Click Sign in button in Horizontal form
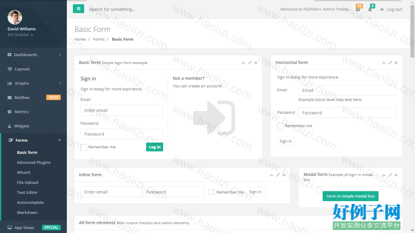The width and height of the screenshot is (415, 233). click(286, 141)
